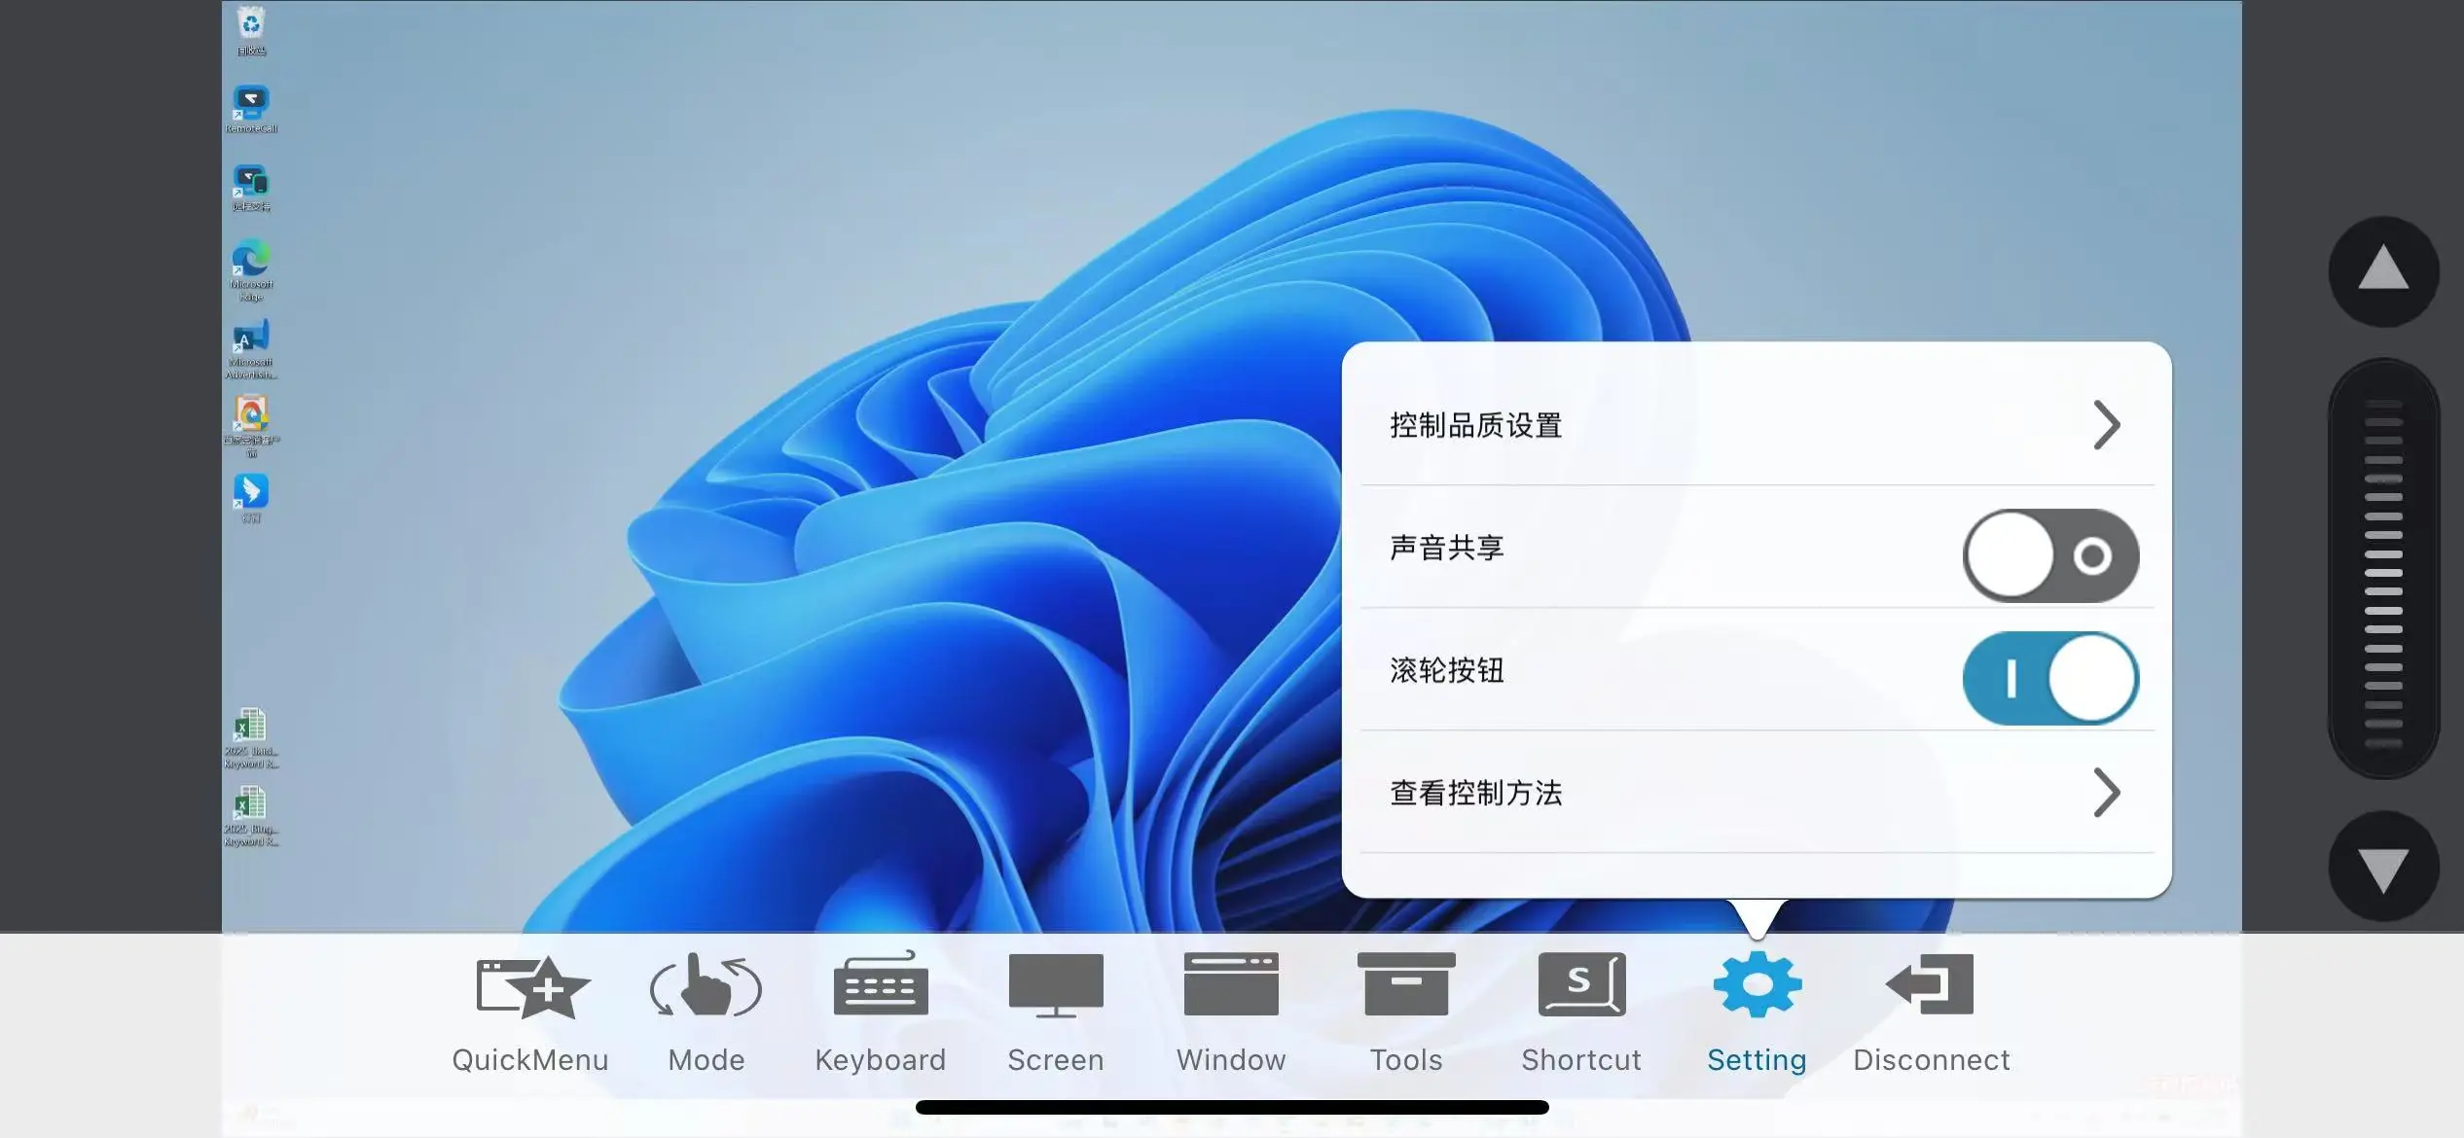Tap the scroll-down triangle button
The width and height of the screenshot is (2464, 1138).
pos(2383,866)
